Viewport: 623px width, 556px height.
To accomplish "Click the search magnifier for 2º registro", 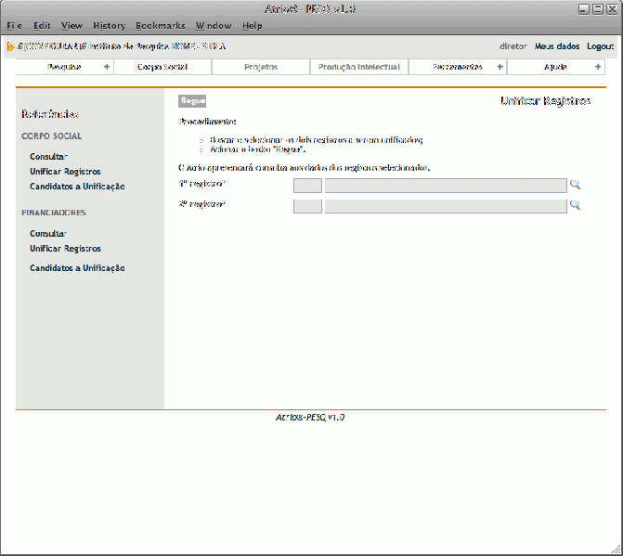I will tap(575, 205).
